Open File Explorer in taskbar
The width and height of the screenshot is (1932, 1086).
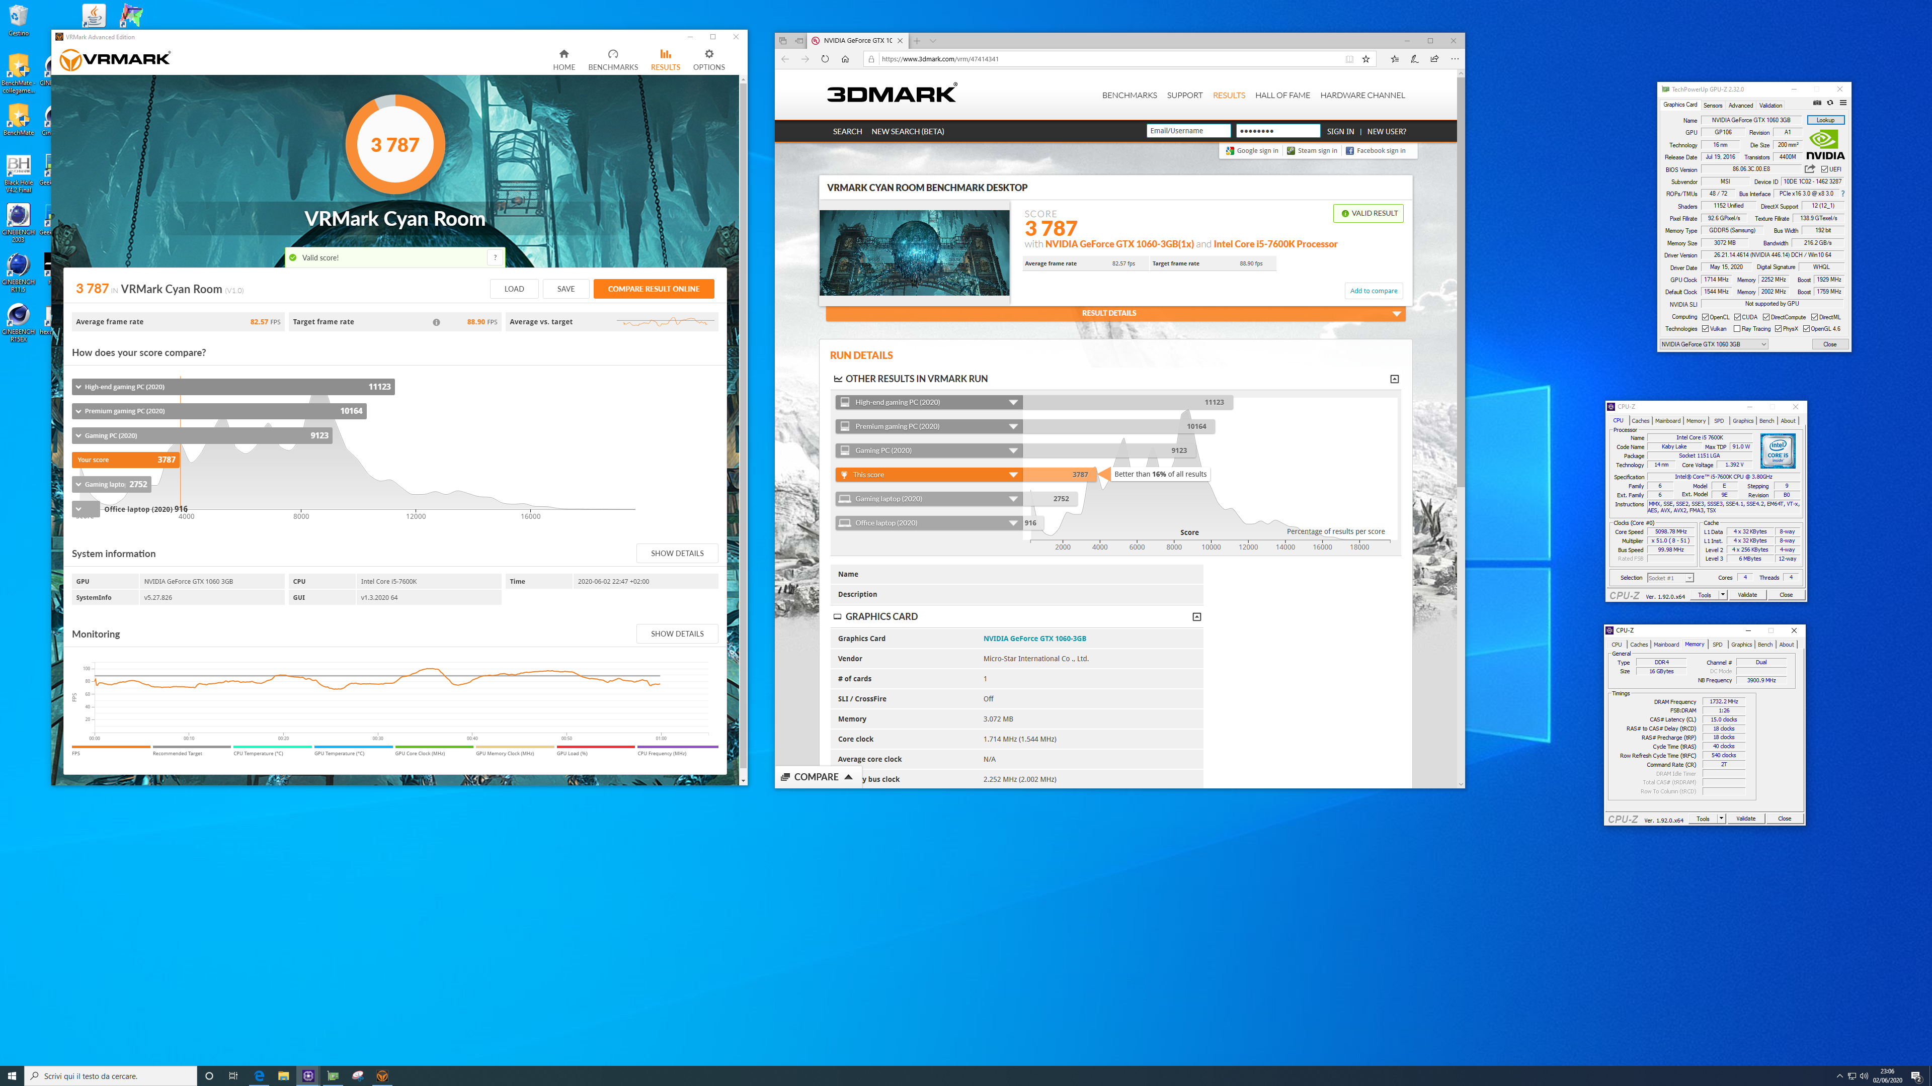pos(283,1075)
